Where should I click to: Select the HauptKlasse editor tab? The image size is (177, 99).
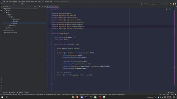coord(53,7)
